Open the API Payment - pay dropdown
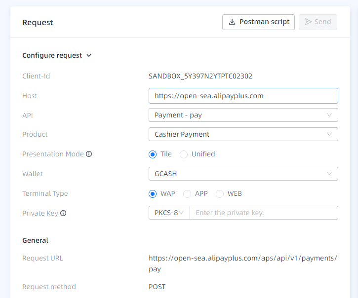Image resolution: width=358 pixels, height=298 pixels. click(x=243, y=115)
